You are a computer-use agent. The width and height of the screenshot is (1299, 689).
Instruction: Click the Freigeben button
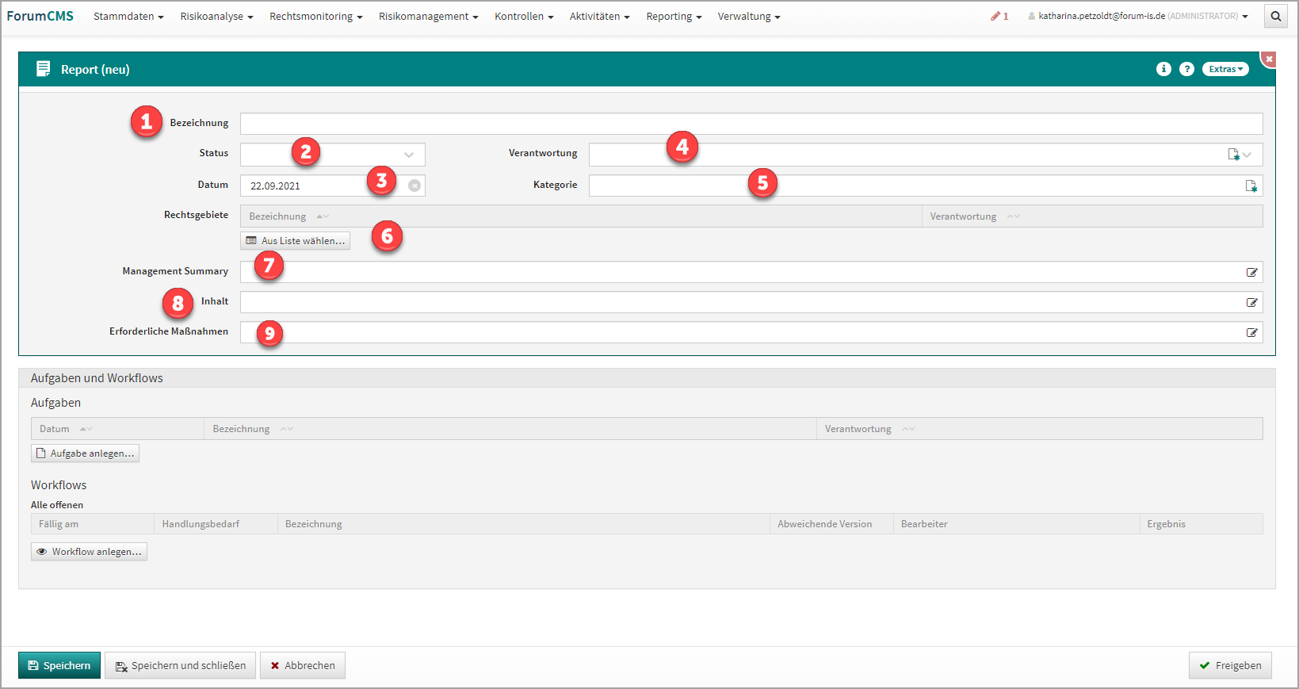1229,665
